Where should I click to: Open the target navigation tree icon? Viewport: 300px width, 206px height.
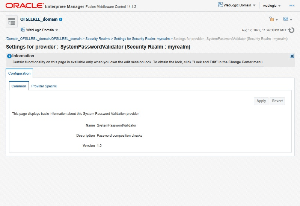coord(12,21)
